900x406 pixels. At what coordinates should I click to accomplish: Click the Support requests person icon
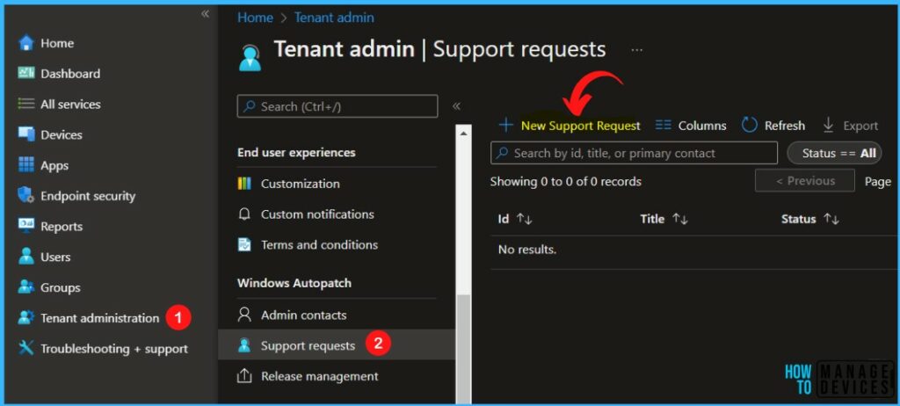[x=244, y=345]
